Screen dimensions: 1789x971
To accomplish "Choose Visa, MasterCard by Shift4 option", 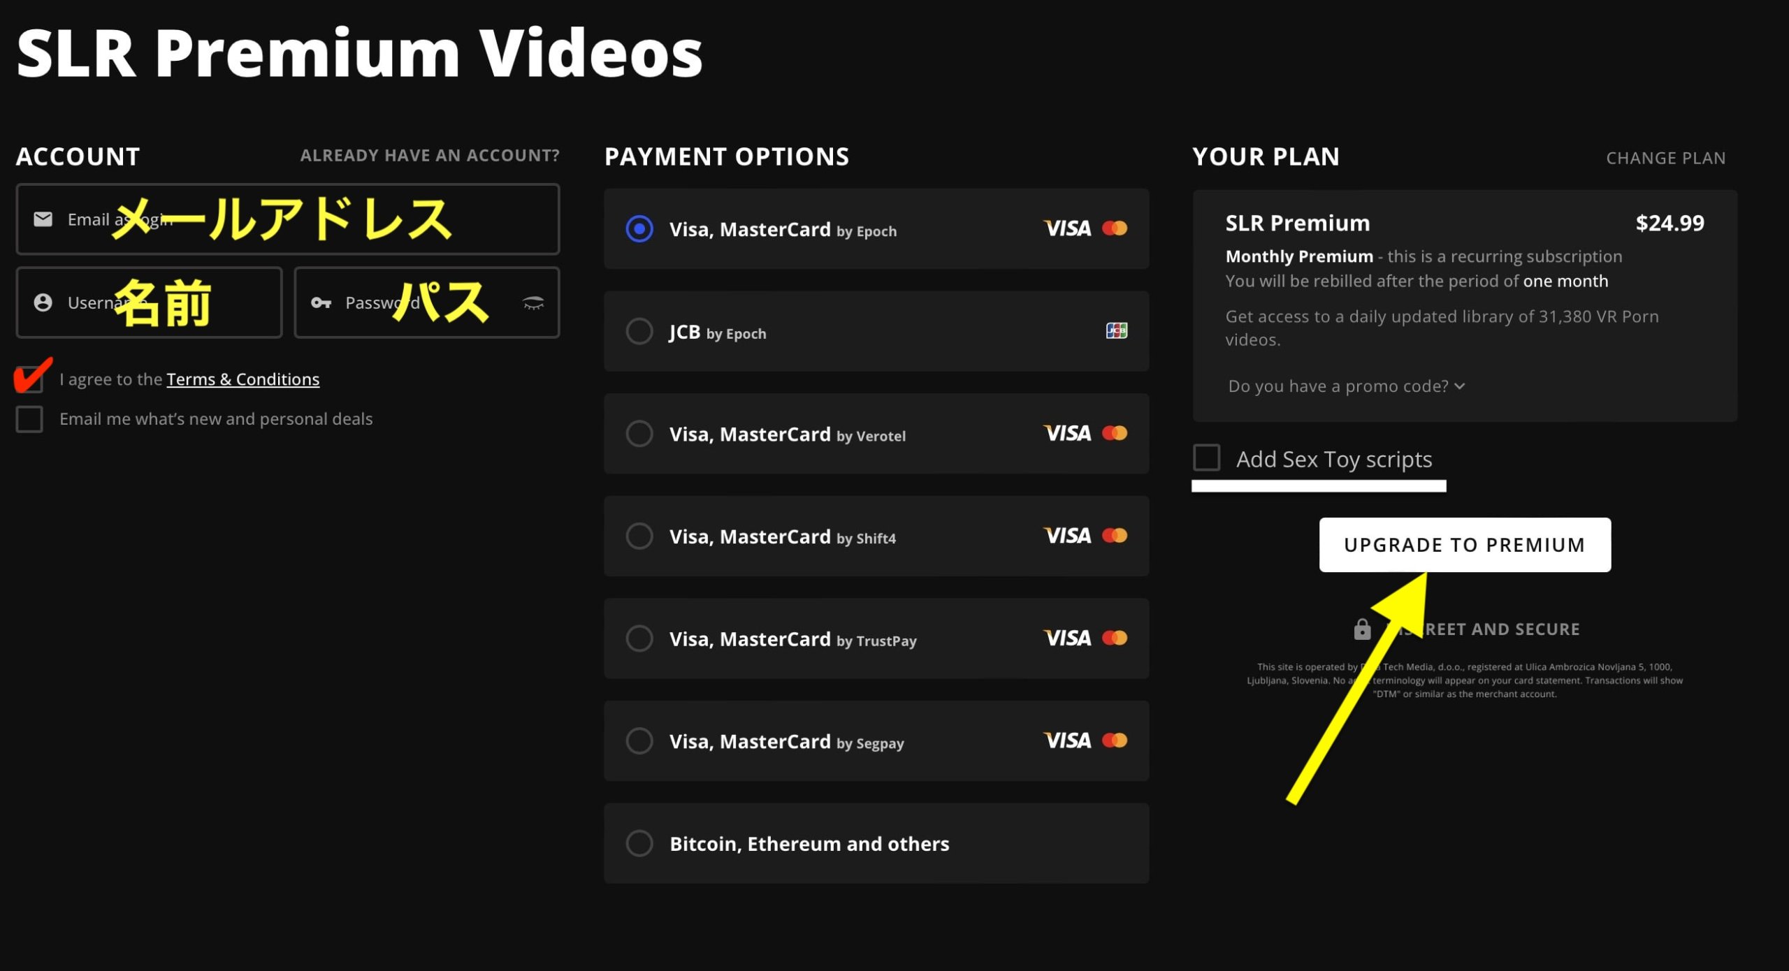I will click(x=639, y=536).
